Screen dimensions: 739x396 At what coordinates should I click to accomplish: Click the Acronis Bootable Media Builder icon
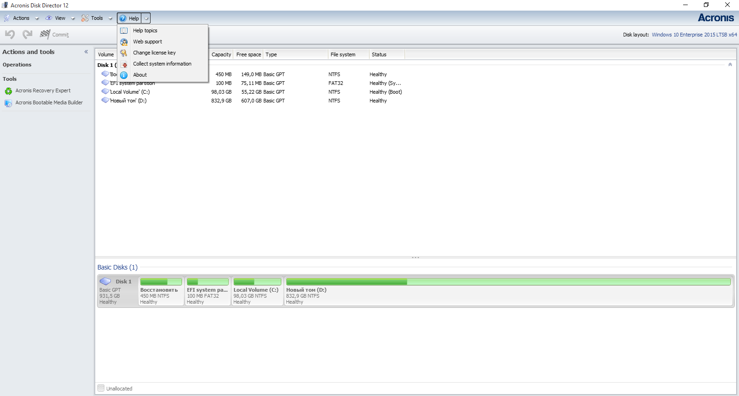click(8, 103)
